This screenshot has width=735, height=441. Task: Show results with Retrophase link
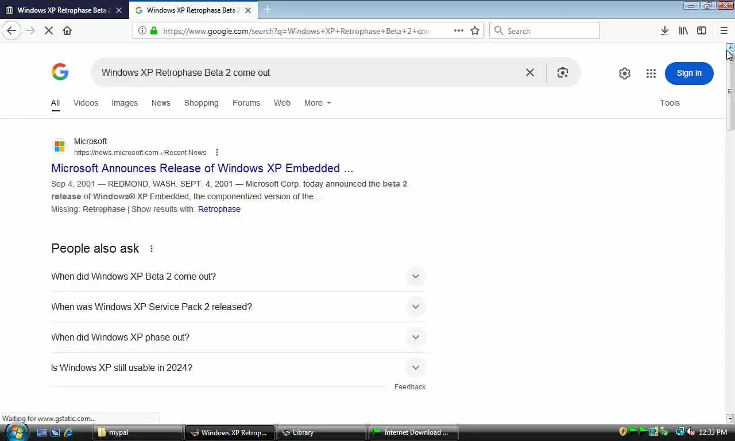click(x=219, y=209)
